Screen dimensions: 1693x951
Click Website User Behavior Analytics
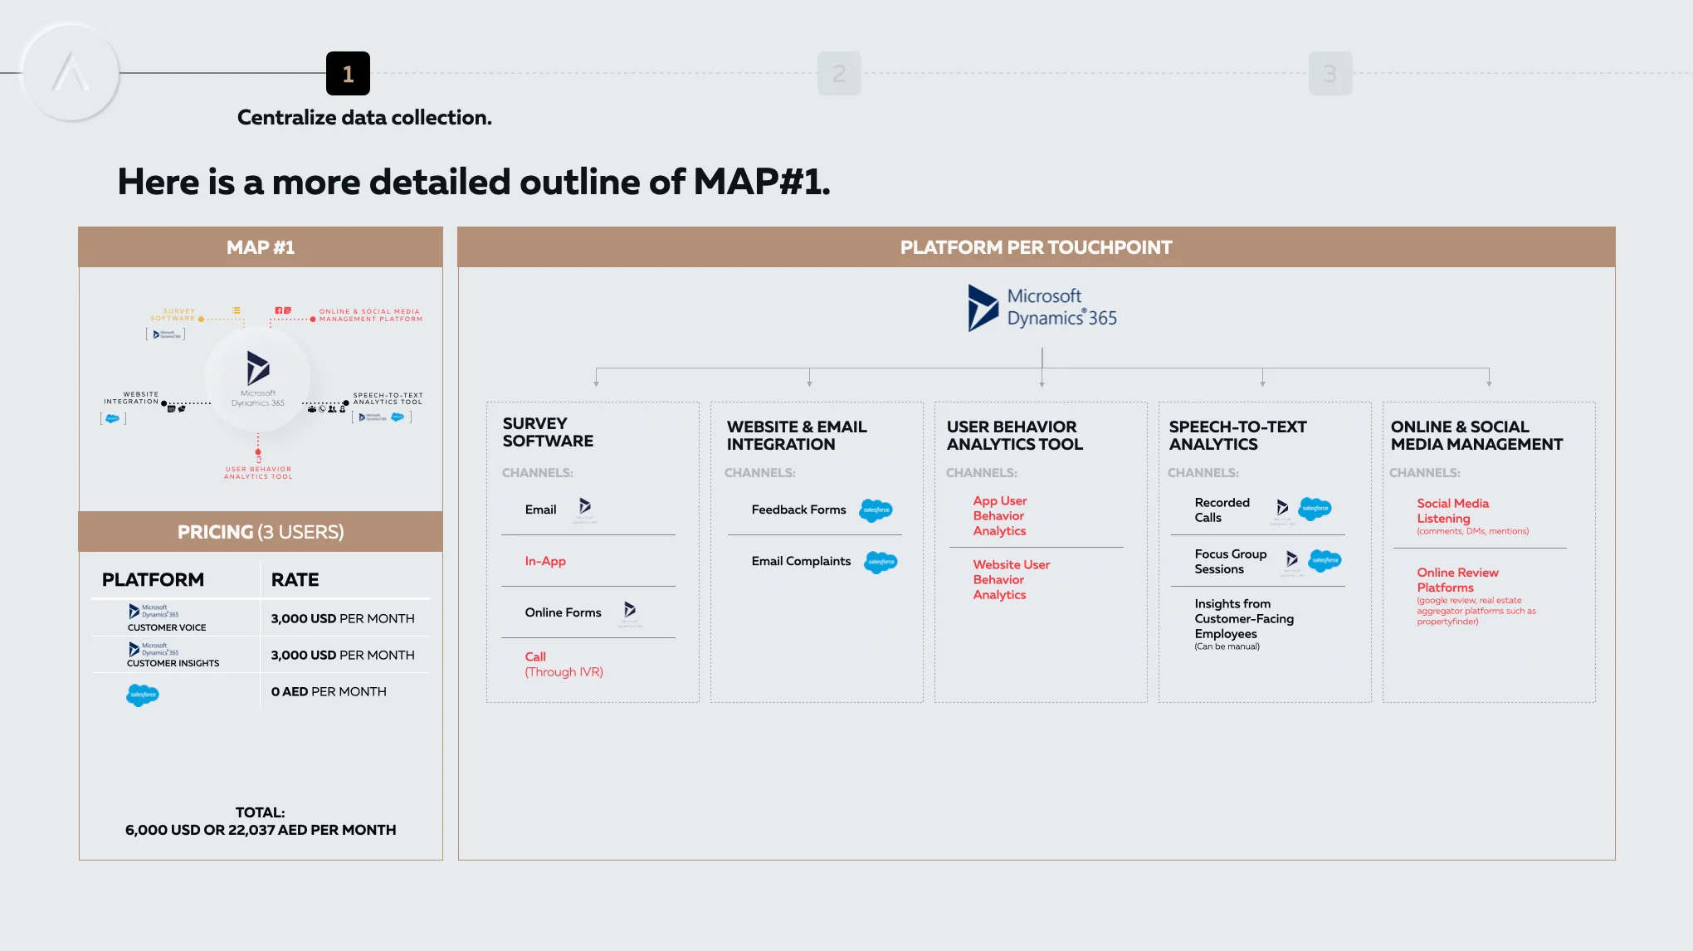[x=1012, y=580]
